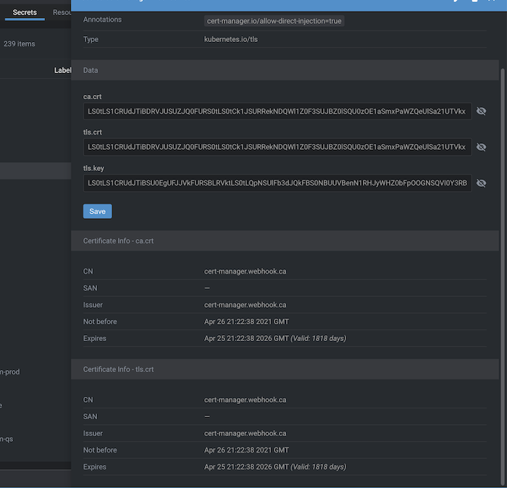This screenshot has width=507, height=488.
Task: Click the tls.crt field label
Action: tap(93, 132)
